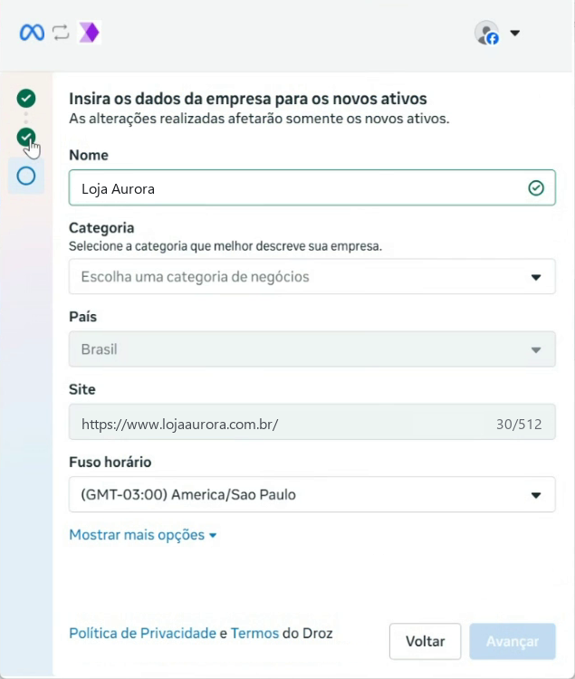The image size is (575, 679).
Task: Click the sync arrows icon in header
Action: coord(61,33)
